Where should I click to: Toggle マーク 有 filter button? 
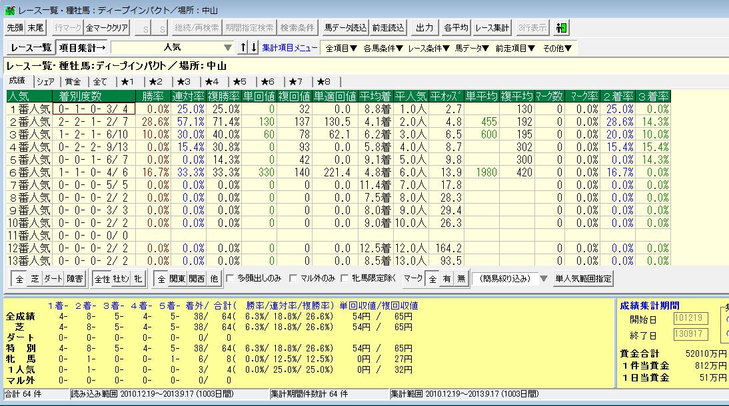[x=446, y=279]
